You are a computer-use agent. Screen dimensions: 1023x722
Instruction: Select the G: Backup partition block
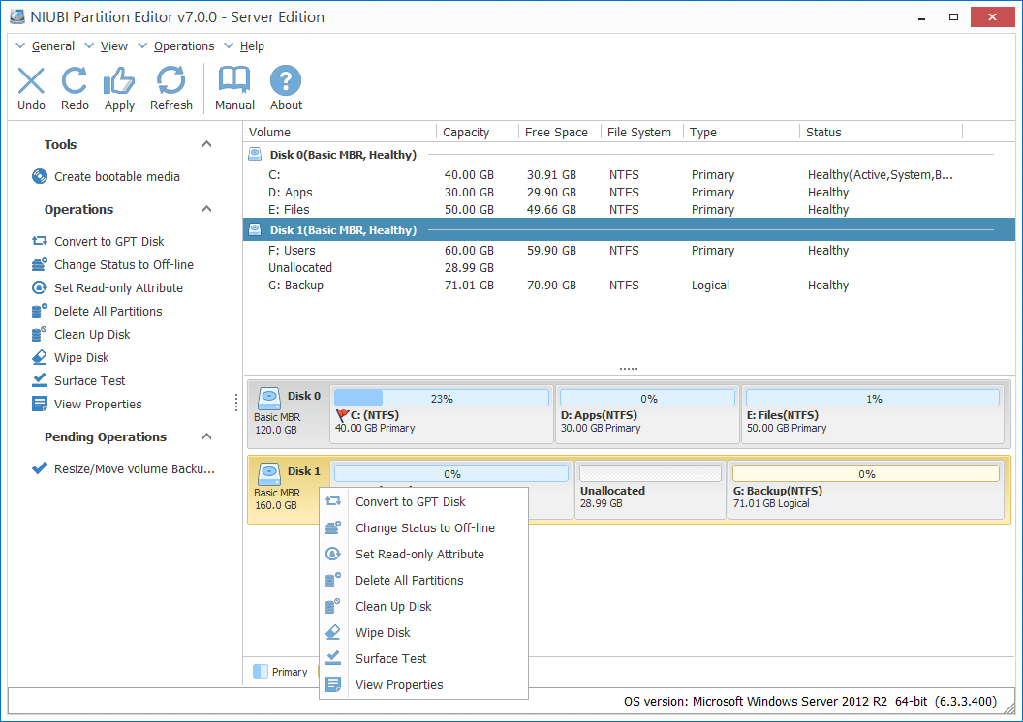point(866,490)
